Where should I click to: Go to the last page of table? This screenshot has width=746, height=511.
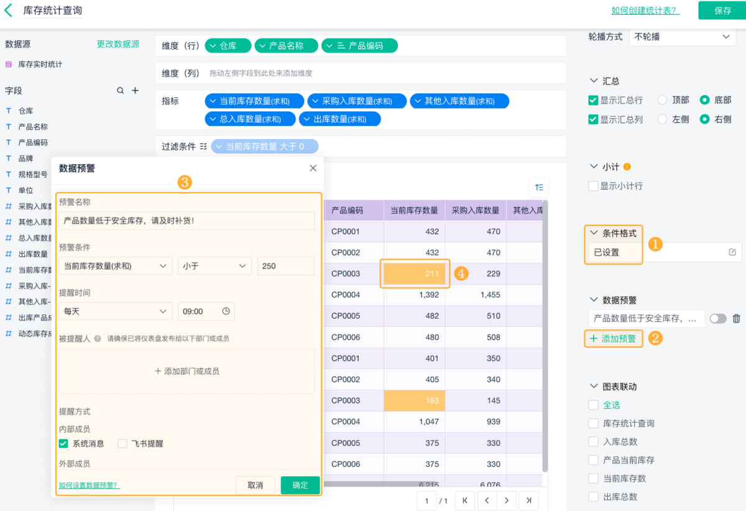pyautogui.click(x=528, y=500)
